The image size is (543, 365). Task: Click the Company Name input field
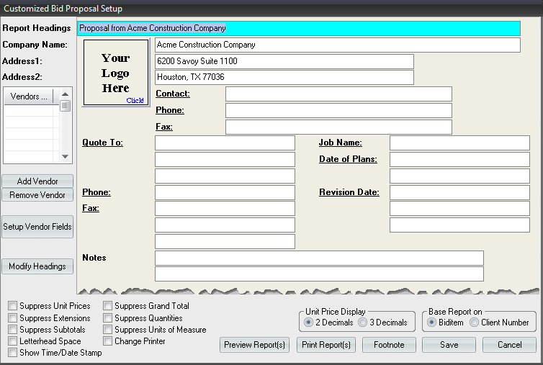point(338,45)
